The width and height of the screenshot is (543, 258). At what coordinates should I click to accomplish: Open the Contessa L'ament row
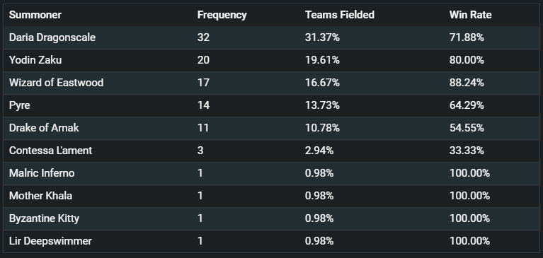272,151
